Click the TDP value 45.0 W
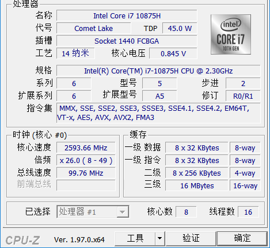Image resolution: width=270 pixels, height=248 pixels. [180, 28]
